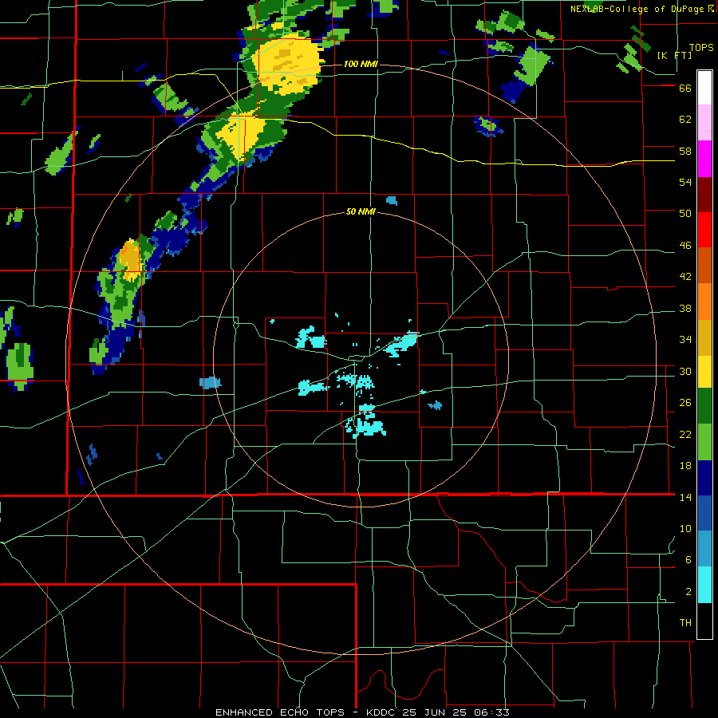Click the light pink legend swatch

(704, 122)
